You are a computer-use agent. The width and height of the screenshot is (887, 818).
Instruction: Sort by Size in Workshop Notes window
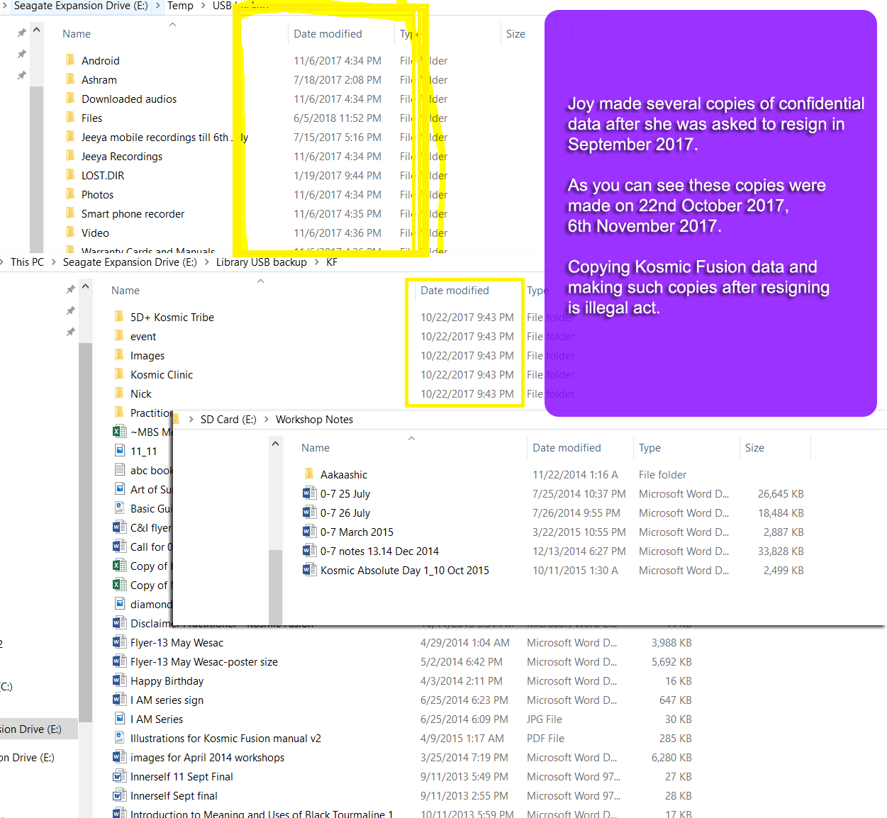(x=754, y=448)
